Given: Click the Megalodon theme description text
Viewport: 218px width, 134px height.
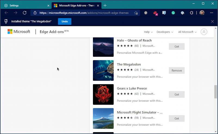Looking at the screenshot, I should [x=140, y=77].
